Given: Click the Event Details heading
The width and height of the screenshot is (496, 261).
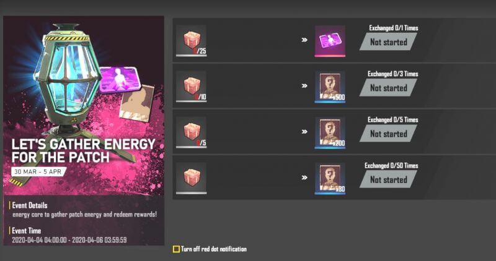Looking at the screenshot, I should [29, 205].
